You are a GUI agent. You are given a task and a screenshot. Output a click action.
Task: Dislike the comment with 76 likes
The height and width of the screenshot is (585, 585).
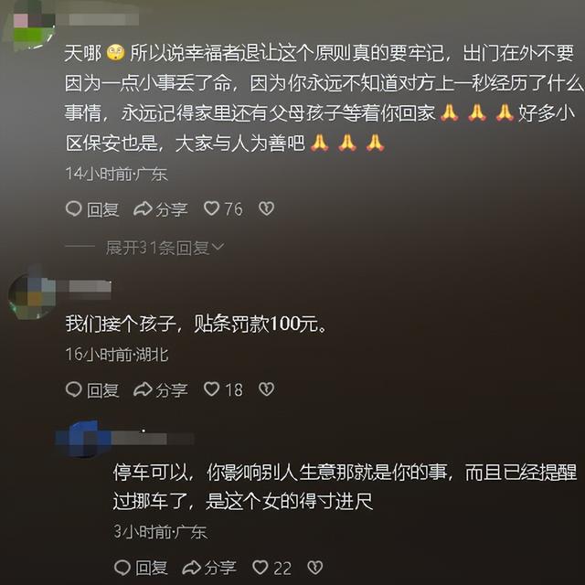coord(266,208)
